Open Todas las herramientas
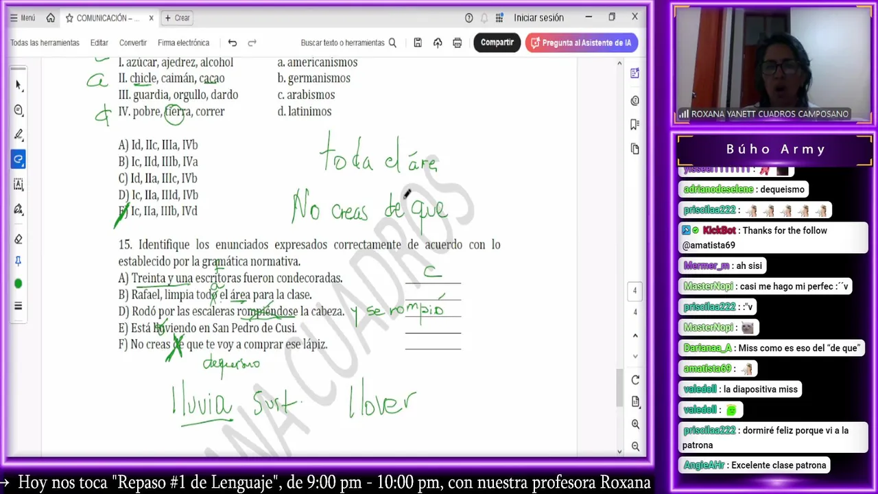Viewport: 878px width, 494px height. [x=45, y=43]
